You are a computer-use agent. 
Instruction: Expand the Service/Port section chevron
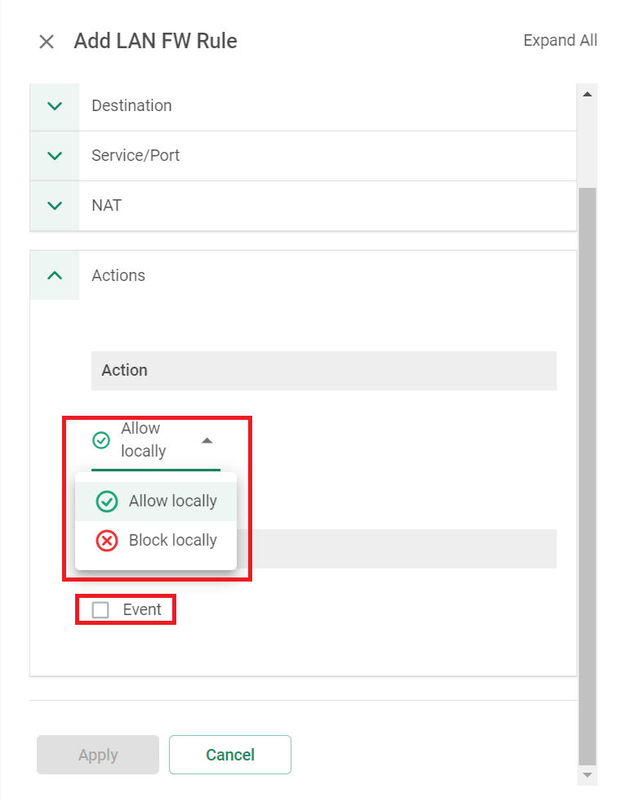(x=55, y=155)
